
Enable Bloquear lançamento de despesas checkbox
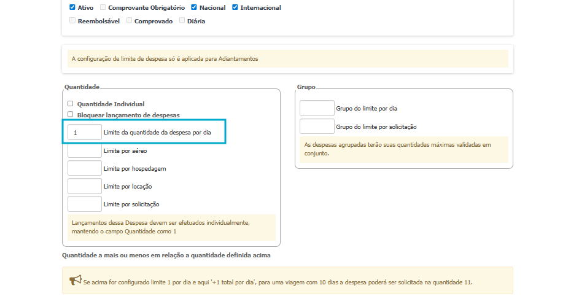(x=71, y=114)
